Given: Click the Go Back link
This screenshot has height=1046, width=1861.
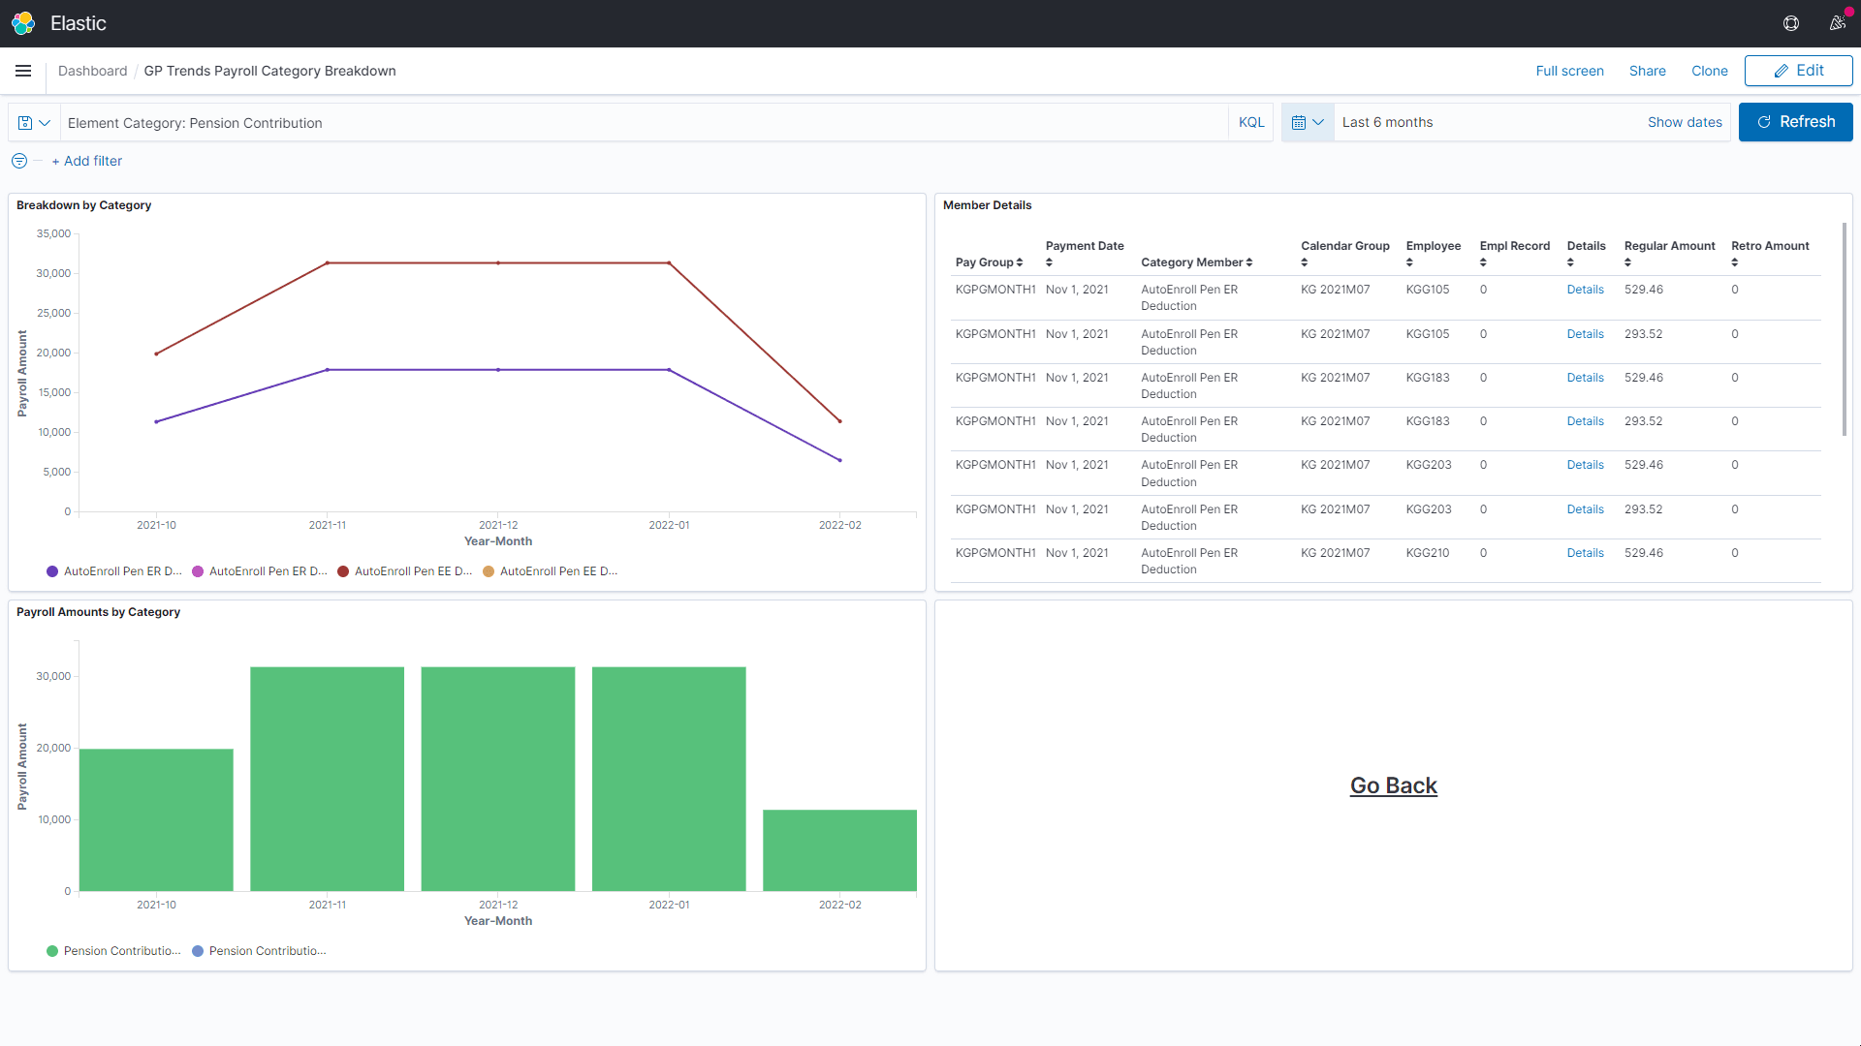Looking at the screenshot, I should [x=1393, y=785].
